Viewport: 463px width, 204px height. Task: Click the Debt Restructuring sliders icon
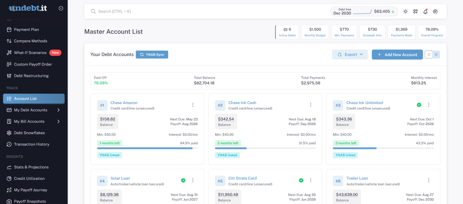pos(9,76)
